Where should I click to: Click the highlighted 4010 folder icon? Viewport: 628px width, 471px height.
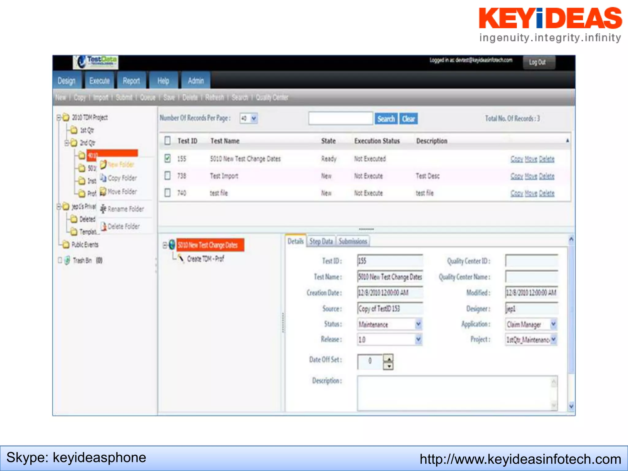click(82, 155)
